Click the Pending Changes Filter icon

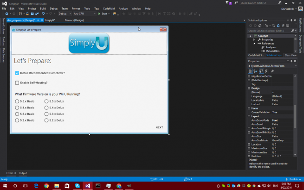click(266, 25)
